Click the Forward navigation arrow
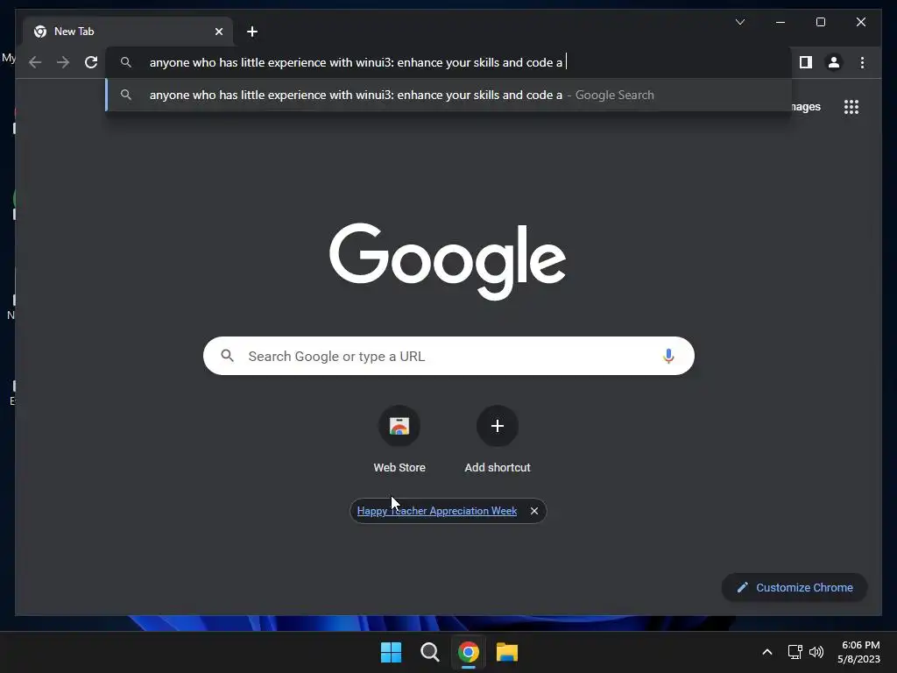Screen dimensions: 897x673 63,62
